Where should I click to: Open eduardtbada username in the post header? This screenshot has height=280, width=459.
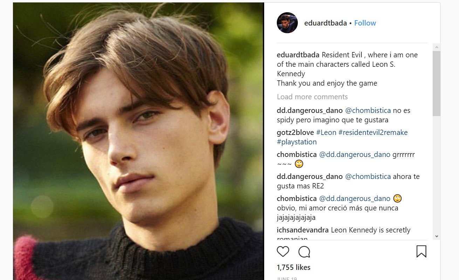click(x=325, y=23)
